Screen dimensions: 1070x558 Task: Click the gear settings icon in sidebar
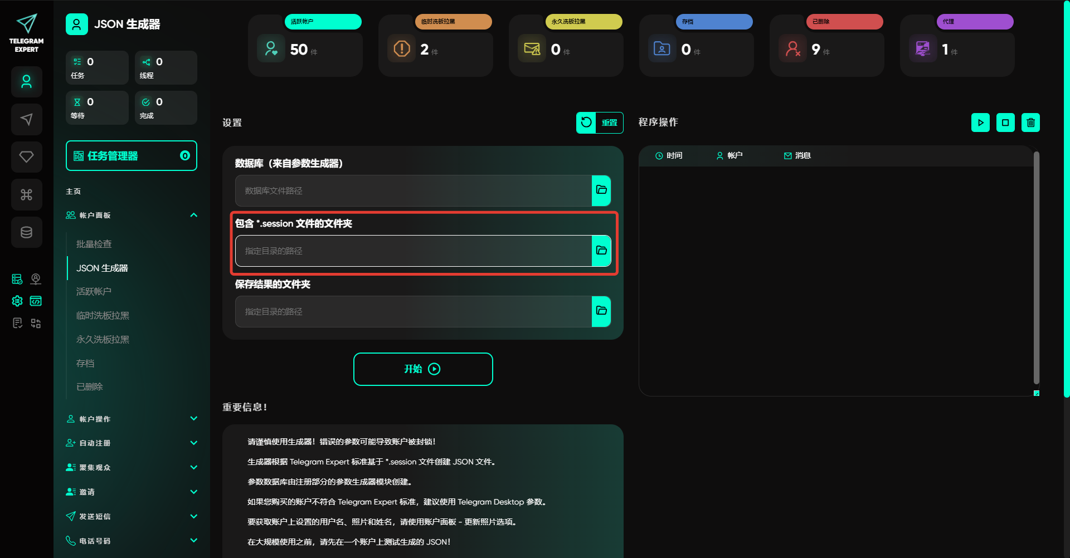[17, 301]
